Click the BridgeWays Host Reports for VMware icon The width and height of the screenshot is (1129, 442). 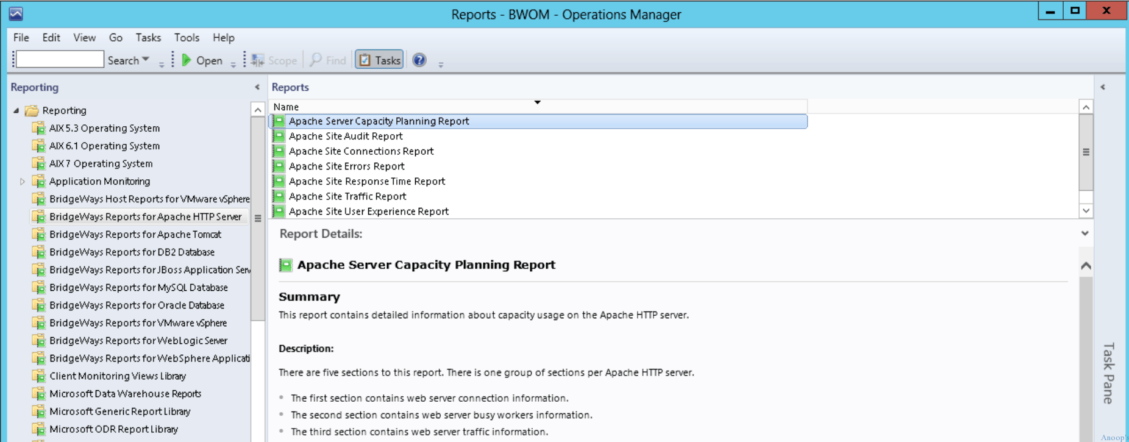38,199
